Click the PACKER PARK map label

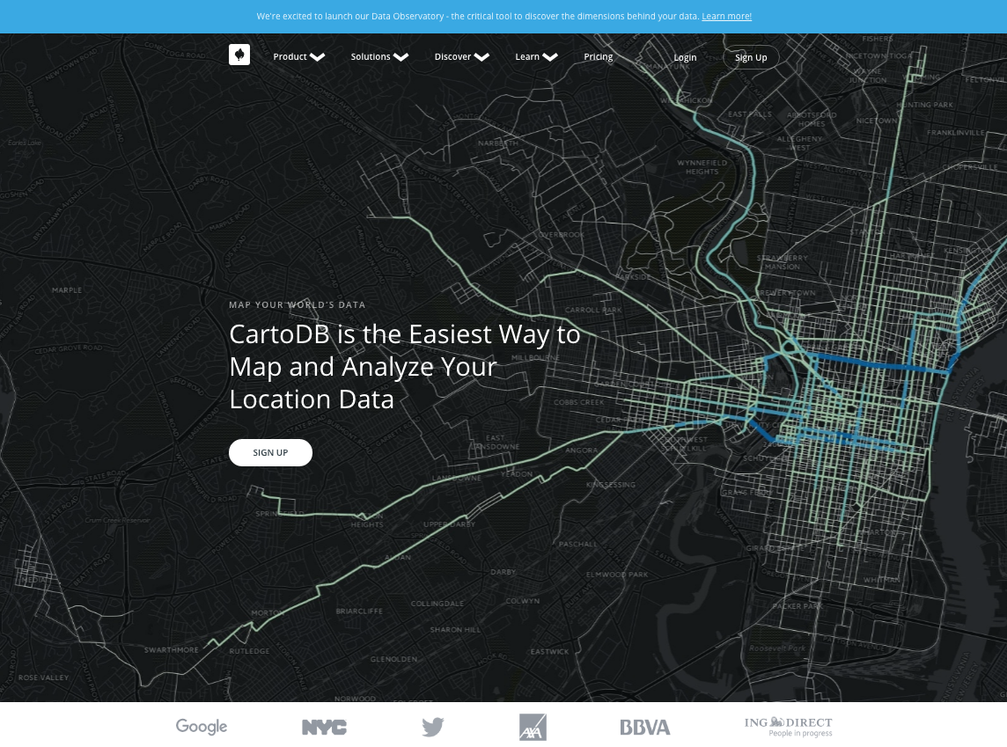(x=797, y=606)
